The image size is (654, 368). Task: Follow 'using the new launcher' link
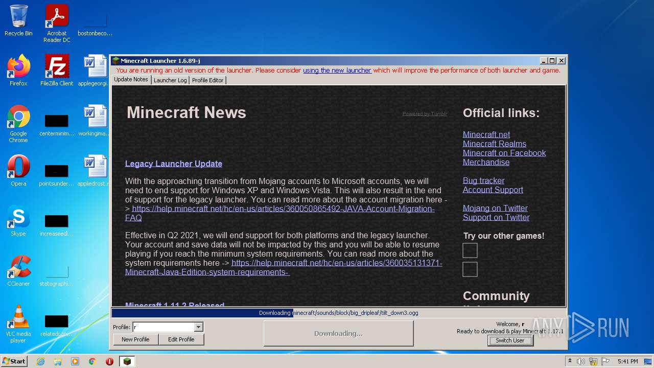[337, 71]
